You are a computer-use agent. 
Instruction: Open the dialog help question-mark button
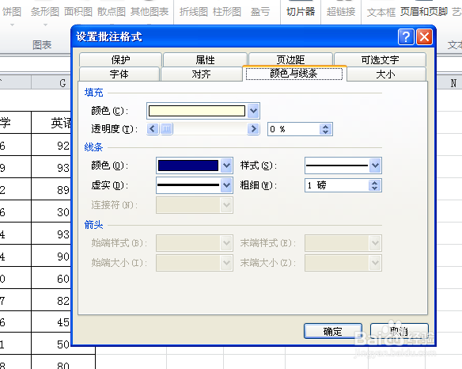[x=406, y=37]
